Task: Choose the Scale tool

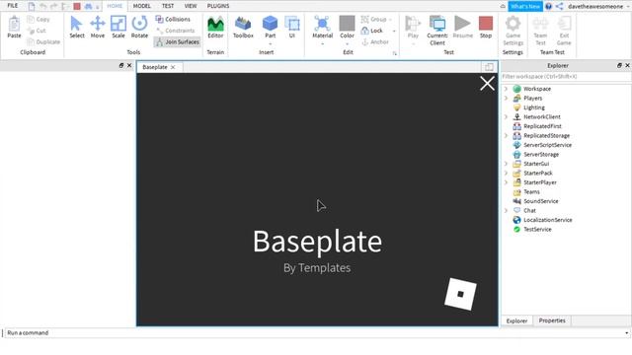Action: click(x=118, y=27)
